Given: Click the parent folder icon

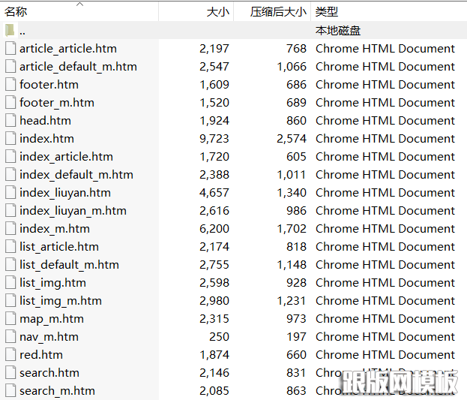Looking at the screenshot, I should point(10,30).
